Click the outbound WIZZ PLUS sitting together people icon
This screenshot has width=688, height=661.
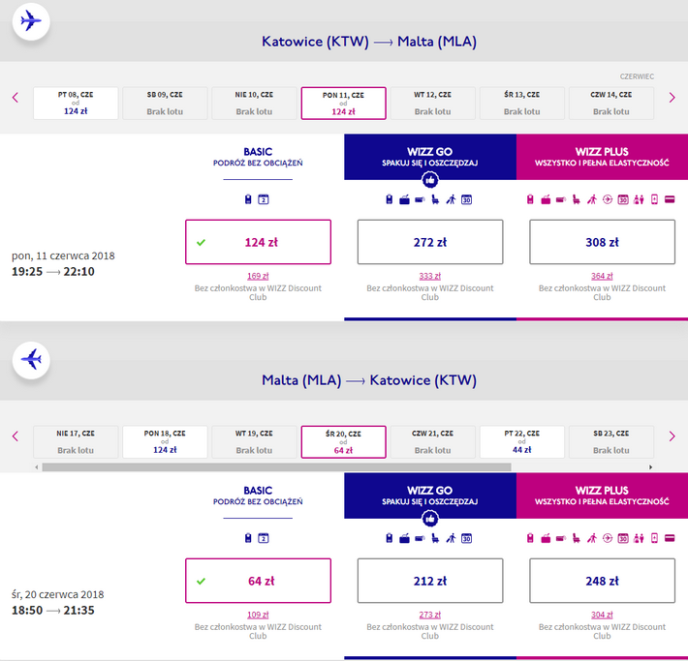[639, 200]
